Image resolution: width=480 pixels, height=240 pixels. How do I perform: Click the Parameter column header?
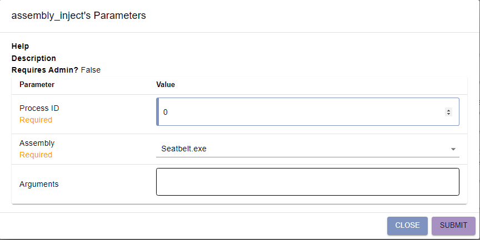[x=37, y=85]
